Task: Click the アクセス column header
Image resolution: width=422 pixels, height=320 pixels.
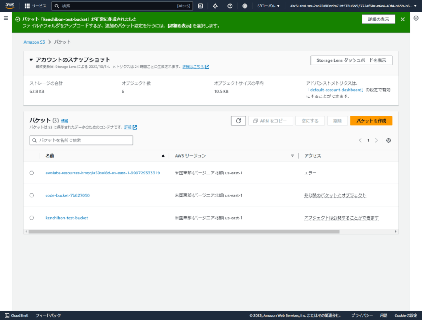Action: [x=312, y=155]
